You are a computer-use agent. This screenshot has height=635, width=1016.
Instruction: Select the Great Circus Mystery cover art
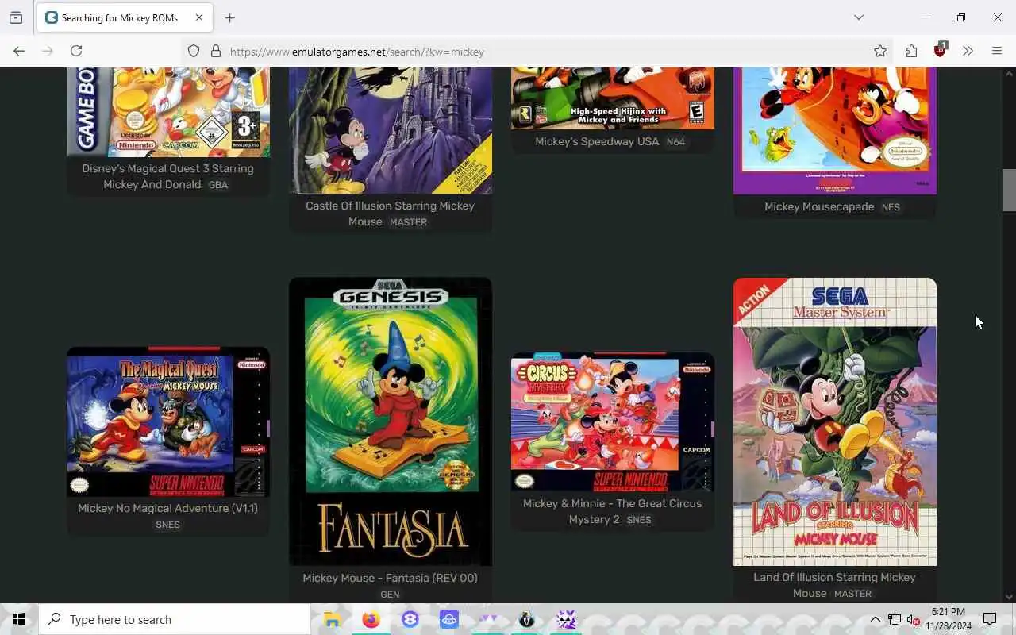point(612,422)
